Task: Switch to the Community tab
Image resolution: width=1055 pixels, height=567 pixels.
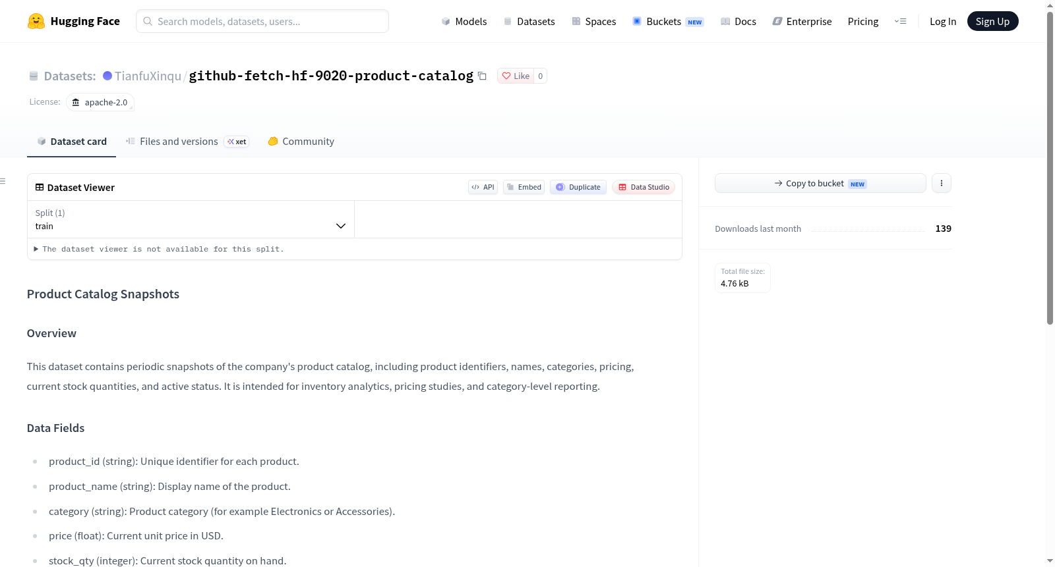Action: [301, 141]
